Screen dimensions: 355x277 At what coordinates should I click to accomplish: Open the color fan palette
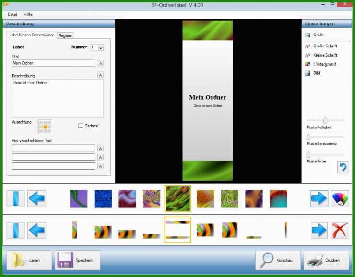pos(340,198)
